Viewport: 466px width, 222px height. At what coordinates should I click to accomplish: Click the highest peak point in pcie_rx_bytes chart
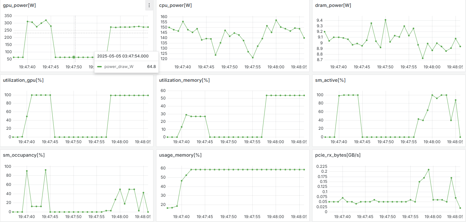[x=428, y=170]
